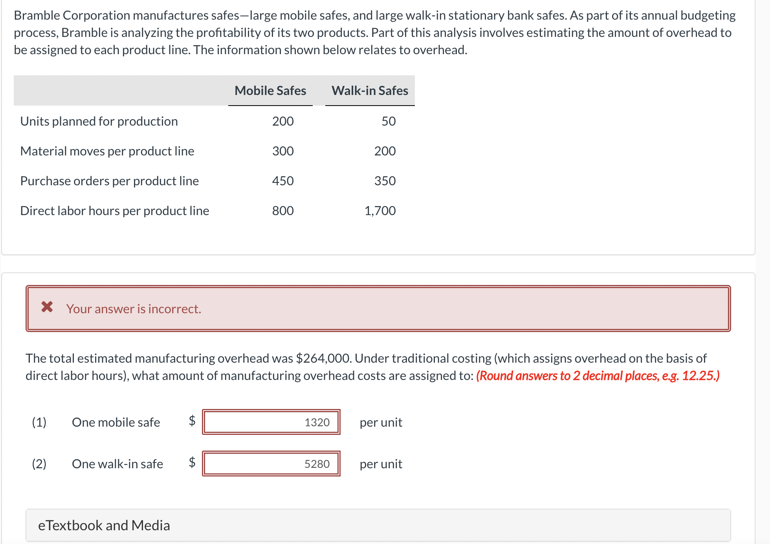770x544 pixels.
Task: Click the 1,700 direct labor hours value
Action: tap(380, 211)
